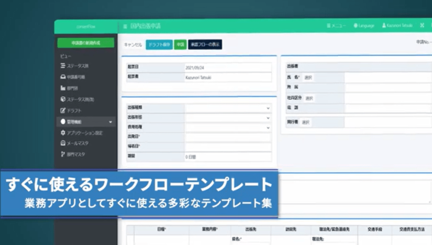
Task: Click the 出発日 input field
Action: (x=228, y=137)
